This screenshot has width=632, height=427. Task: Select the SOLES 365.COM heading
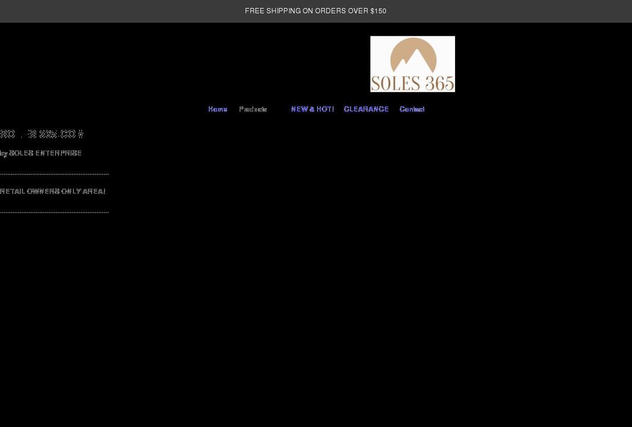coord(42,133)
